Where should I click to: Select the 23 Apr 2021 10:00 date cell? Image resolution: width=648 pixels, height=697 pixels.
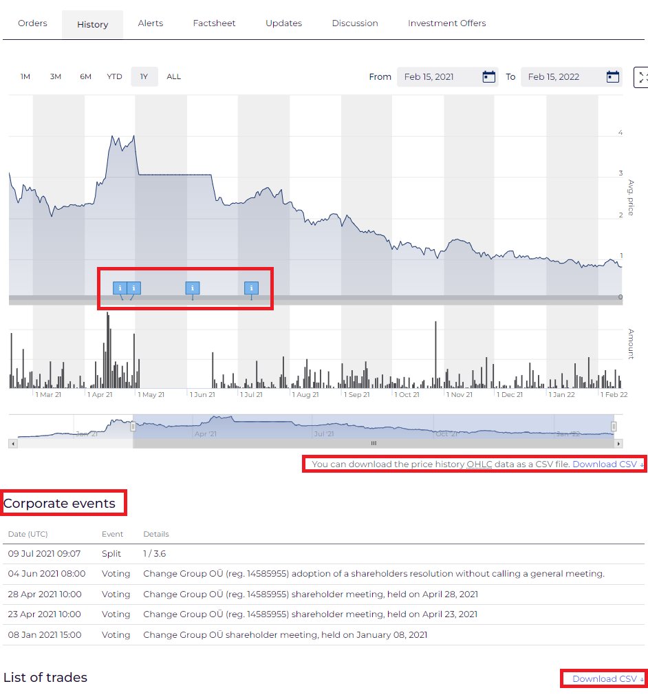(45, 614)
